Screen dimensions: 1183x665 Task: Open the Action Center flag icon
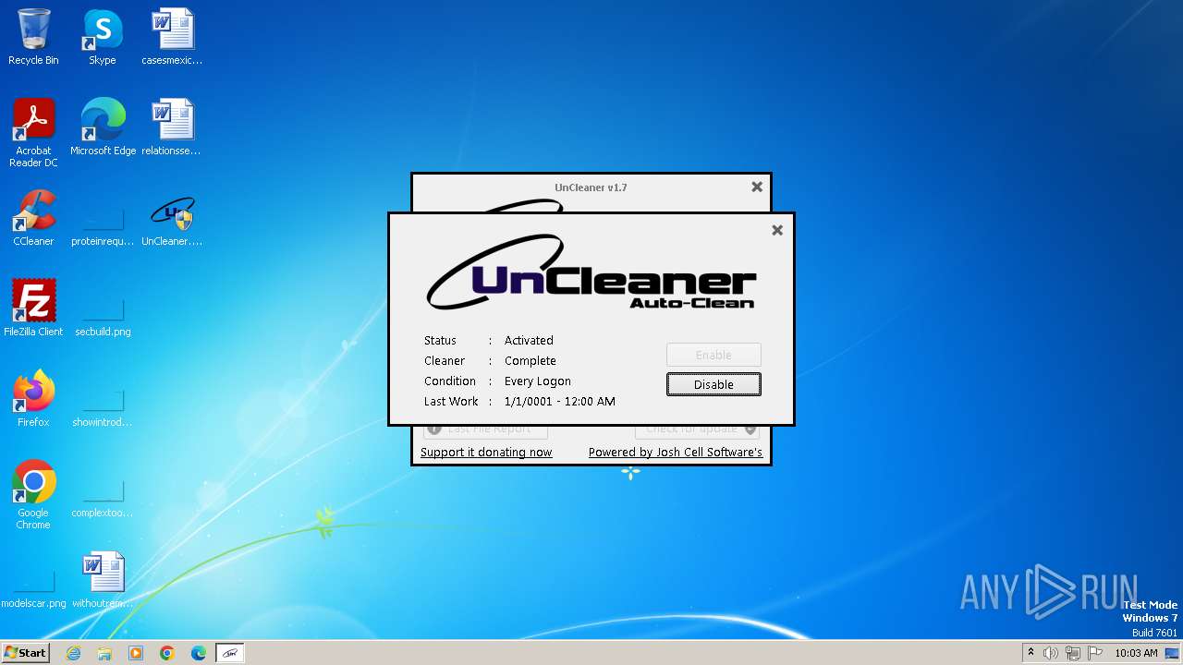click(x=1095, y=653)
